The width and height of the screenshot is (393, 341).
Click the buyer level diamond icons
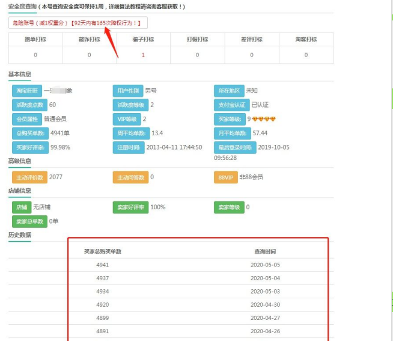pyautogui.click(x=264, y=119)
